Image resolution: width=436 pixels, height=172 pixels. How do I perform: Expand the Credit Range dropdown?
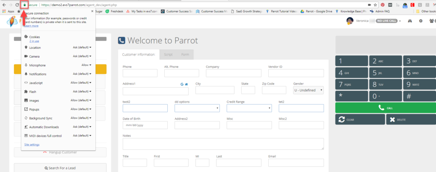249,108
